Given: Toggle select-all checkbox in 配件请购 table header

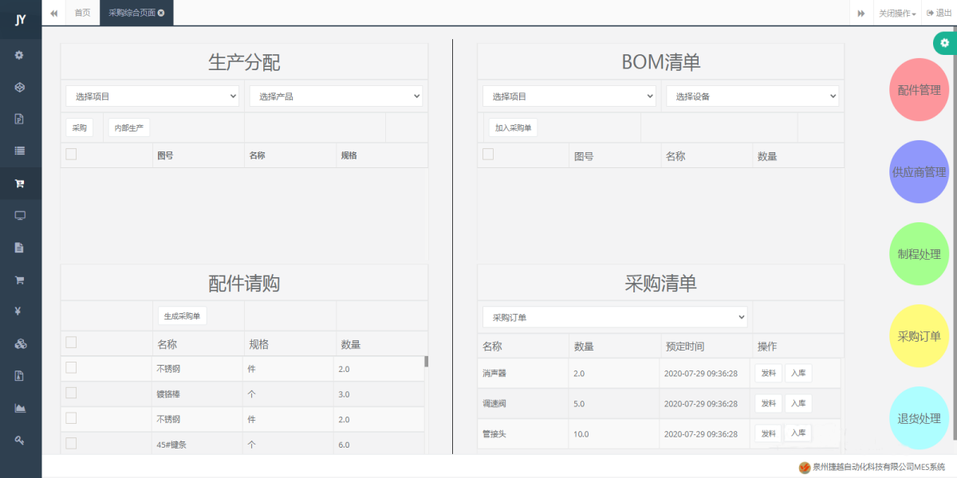Looking at the screenshot, I should click(x=71, y=343).
